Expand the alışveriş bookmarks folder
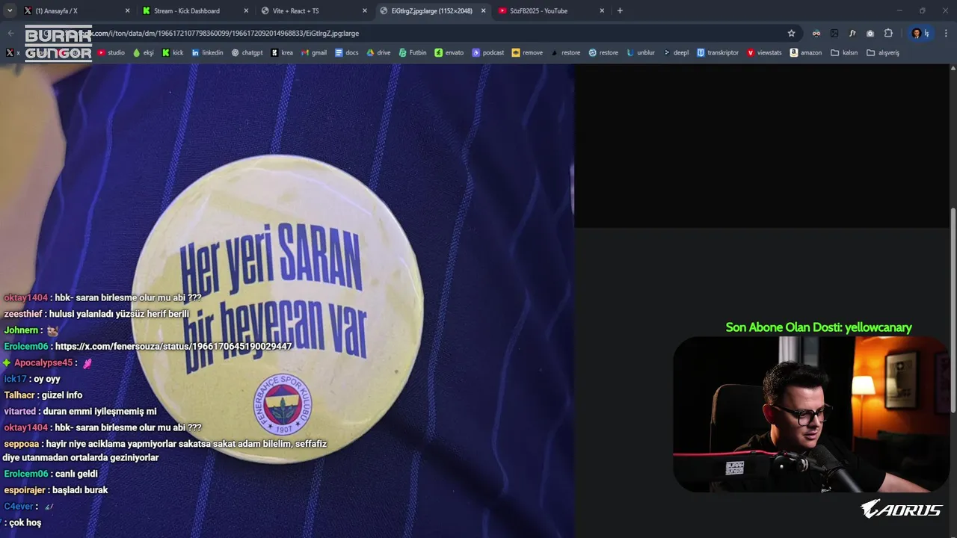Viewport: 957px width, 538px height. [x=883, y=53]
